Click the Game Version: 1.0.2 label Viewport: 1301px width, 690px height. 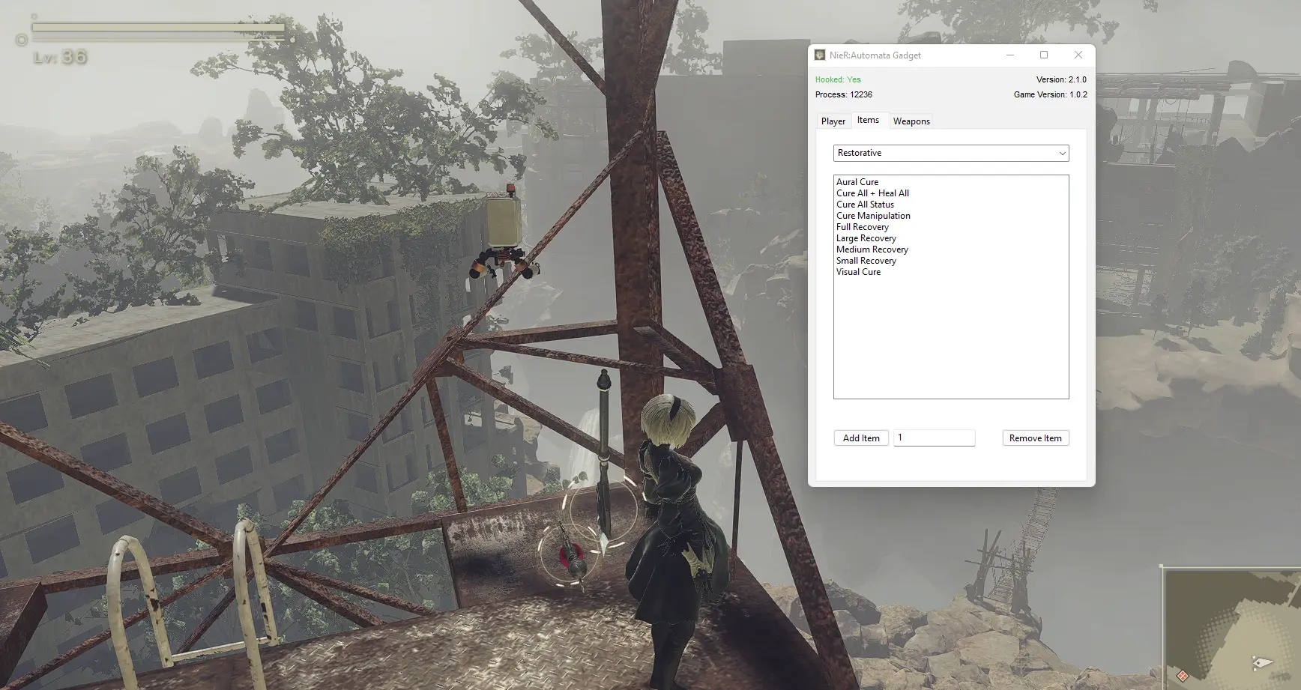pos(1050,94)
